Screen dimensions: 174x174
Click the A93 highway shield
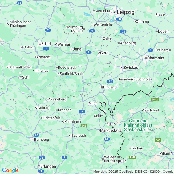tap(107, 139)
